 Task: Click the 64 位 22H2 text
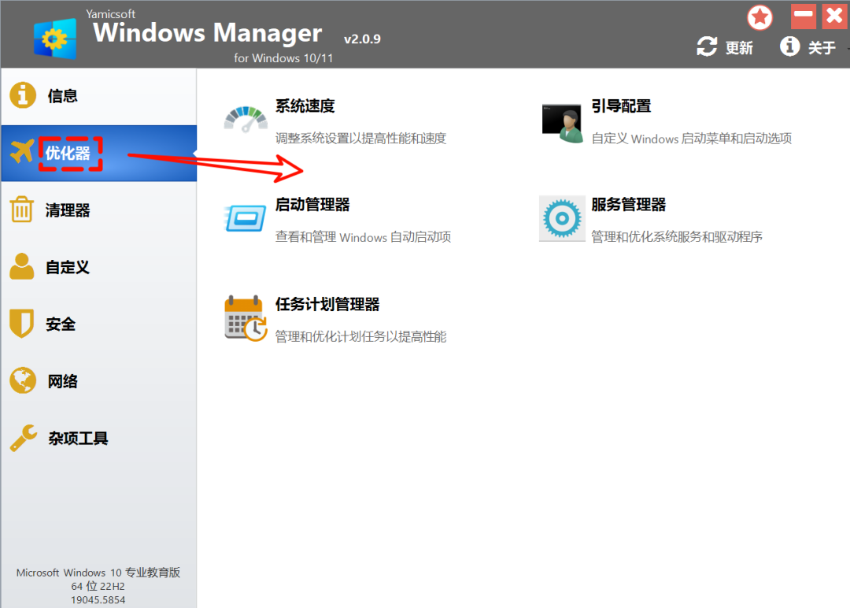tap(98, 586)
